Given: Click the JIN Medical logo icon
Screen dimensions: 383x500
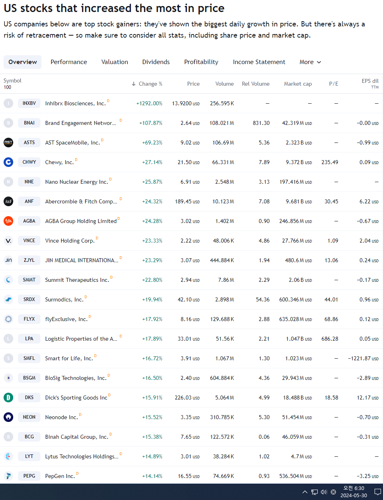Looking at the screenshot, I should (x=8, y=260).
